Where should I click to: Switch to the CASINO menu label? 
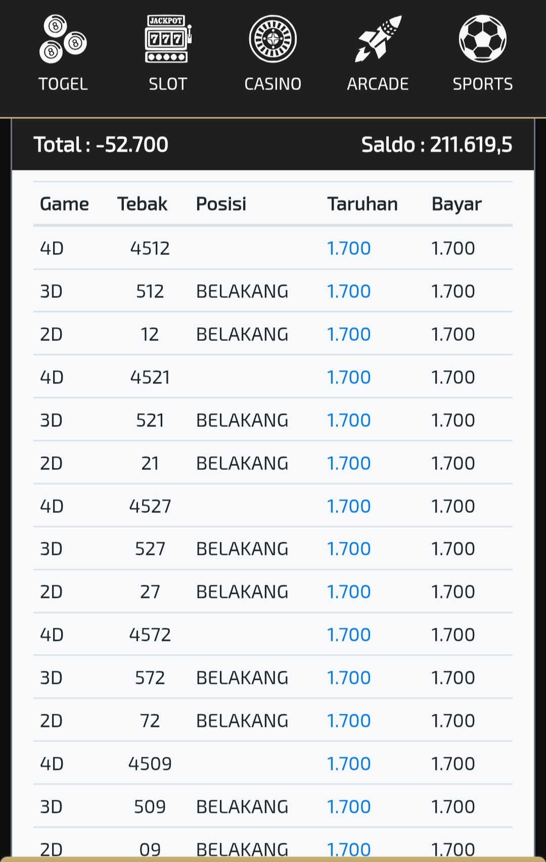[273, 84]
